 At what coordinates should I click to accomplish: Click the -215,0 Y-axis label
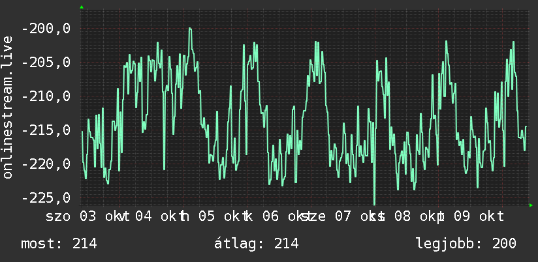(x=46, y=130)
